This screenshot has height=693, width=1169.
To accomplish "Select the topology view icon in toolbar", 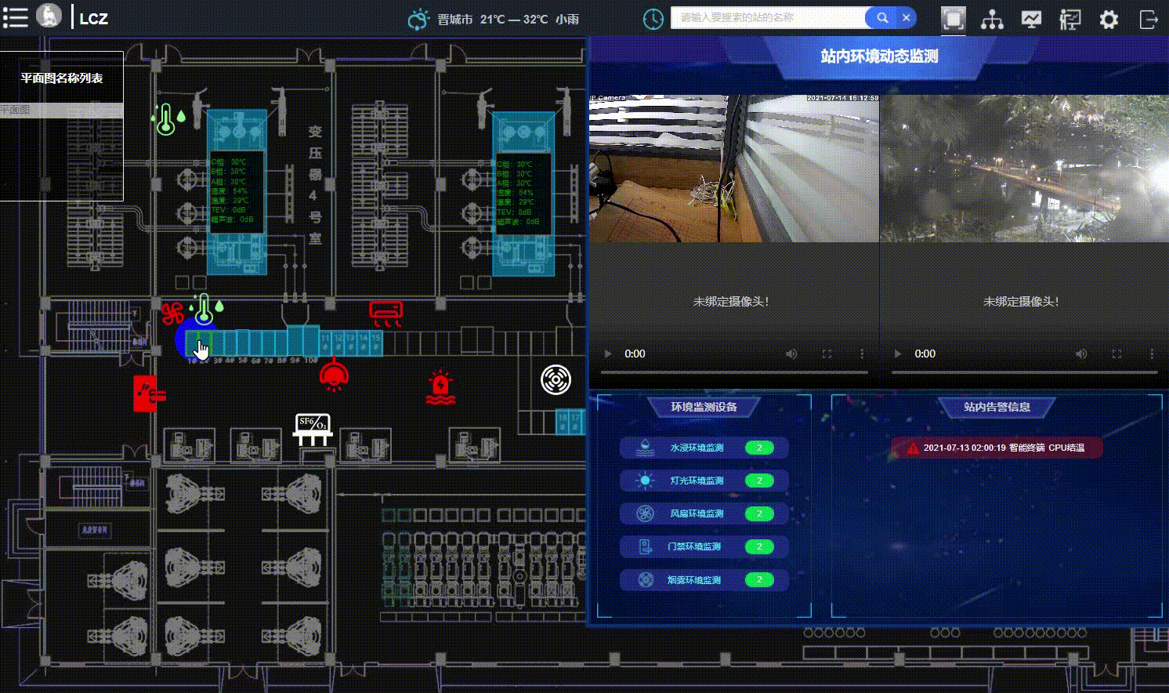I will (x=993, y=19).
